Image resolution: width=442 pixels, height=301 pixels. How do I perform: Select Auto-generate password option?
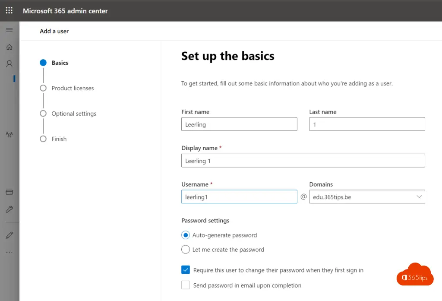[186, 235]
